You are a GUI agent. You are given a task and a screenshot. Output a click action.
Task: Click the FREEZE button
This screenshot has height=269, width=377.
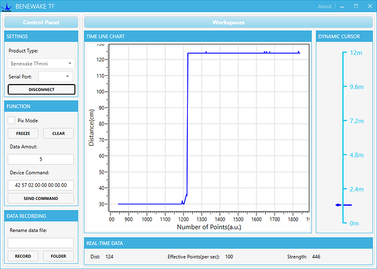click(23, 134)
